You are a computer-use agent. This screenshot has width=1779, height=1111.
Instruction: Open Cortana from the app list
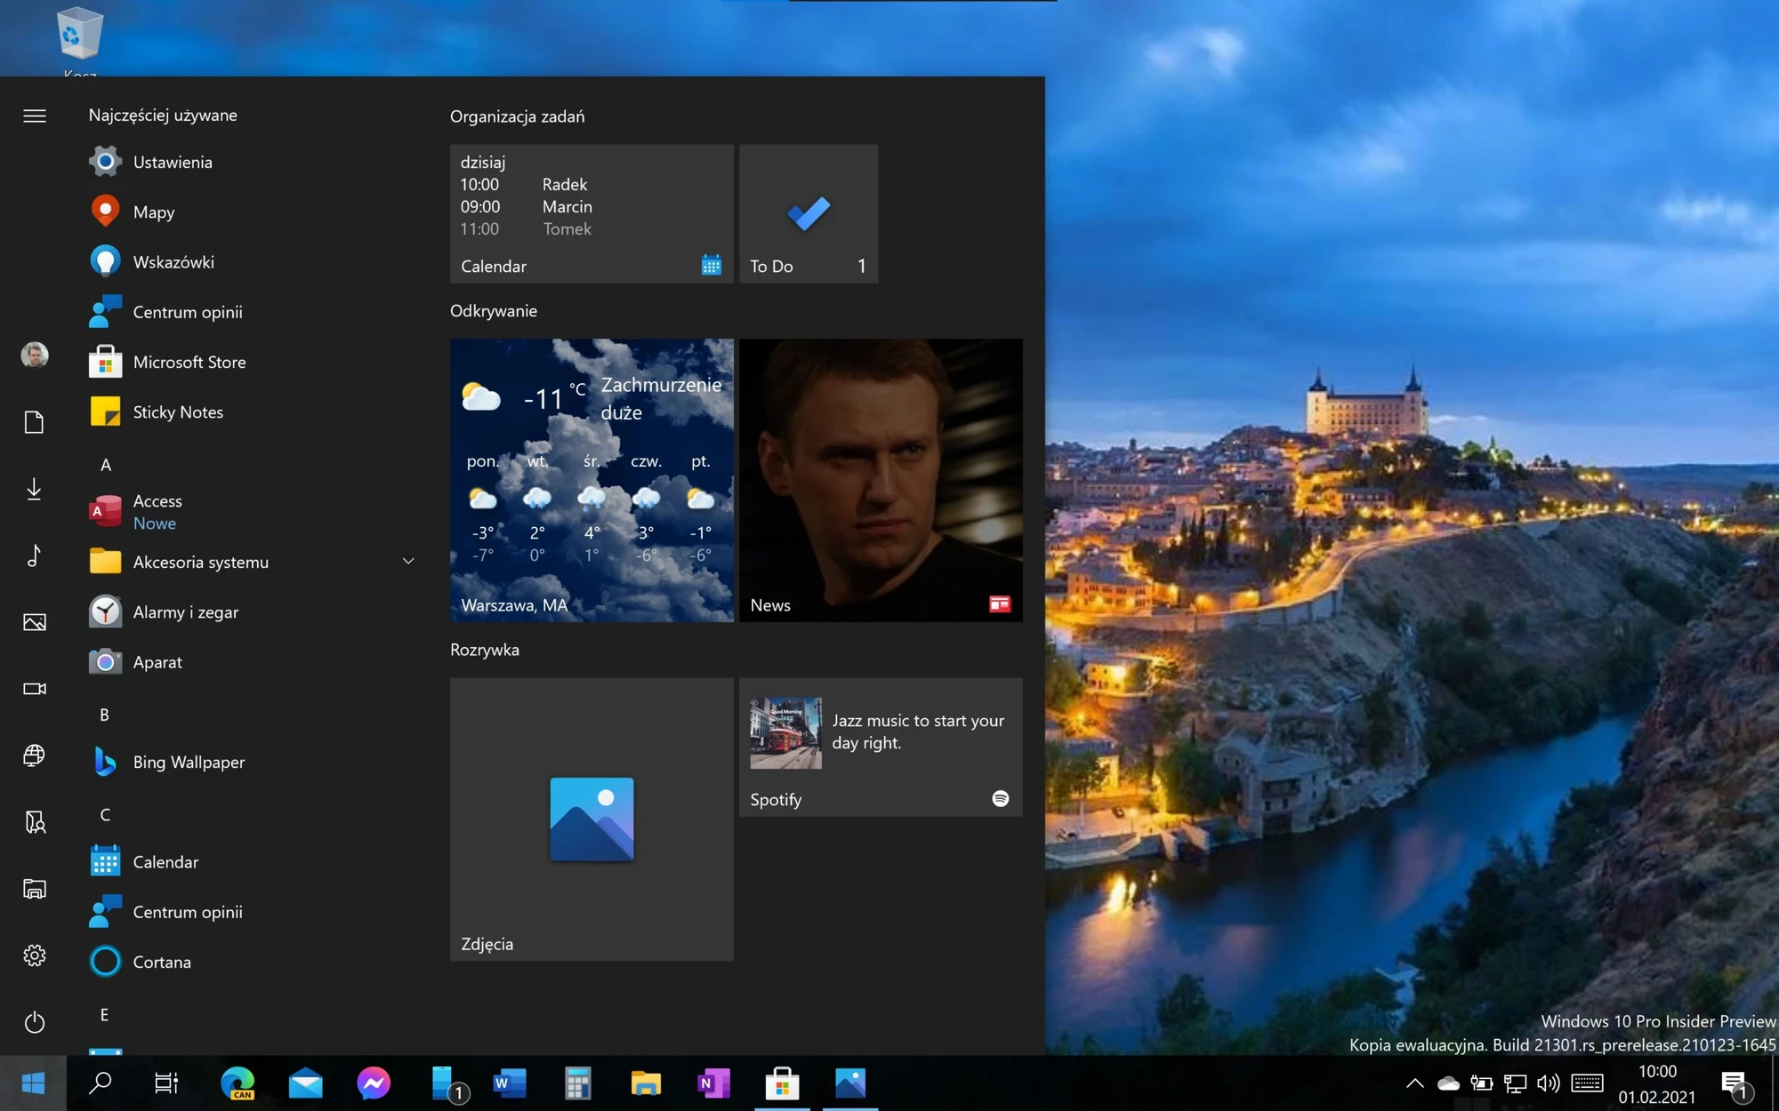click(x=161, y=962)
